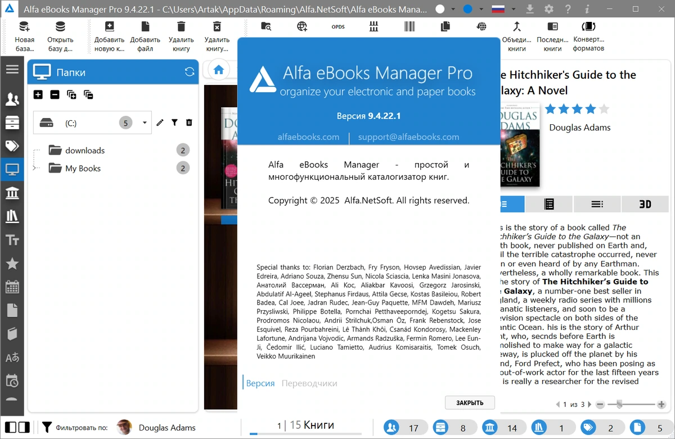The image size is (675, 439).
Task: Open the OPDS catalog toolbar item
Action: click(338, 27)
